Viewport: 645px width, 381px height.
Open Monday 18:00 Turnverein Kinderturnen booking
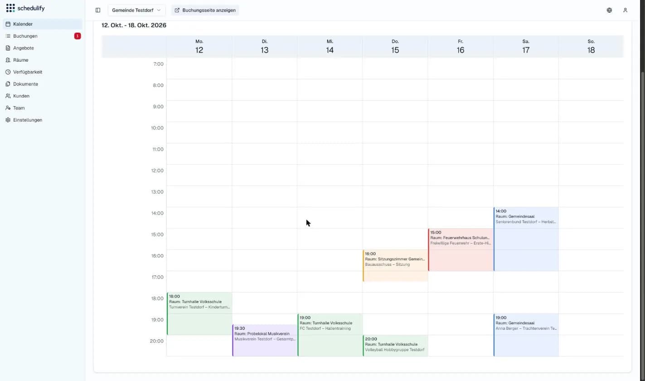pyautogui.click(x=199, y=313)
